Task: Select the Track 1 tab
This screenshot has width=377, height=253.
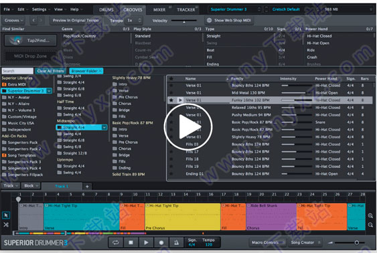Action: click(x=62, y=186)
